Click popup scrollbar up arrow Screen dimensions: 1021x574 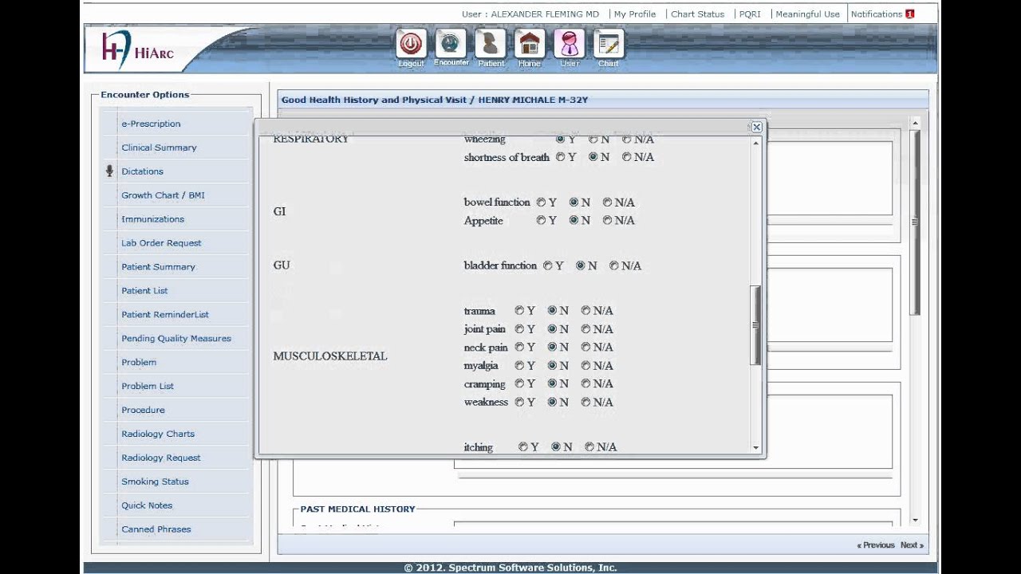[756, 143]
